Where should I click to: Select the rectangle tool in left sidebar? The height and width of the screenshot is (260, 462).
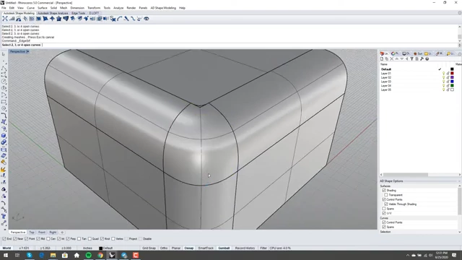(x=4, y=102)
